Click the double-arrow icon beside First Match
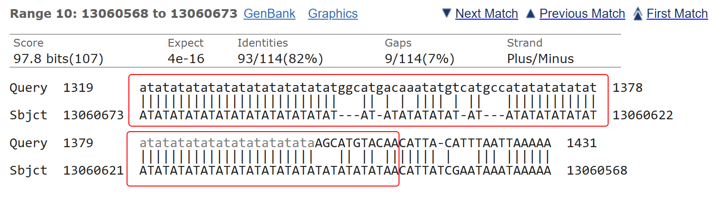726x197 pixels. tap(637, 14)
